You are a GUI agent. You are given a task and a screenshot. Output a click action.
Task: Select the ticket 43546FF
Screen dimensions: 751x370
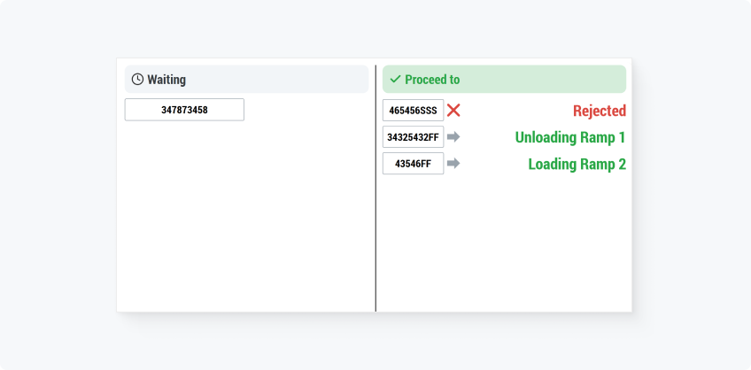pyautogui.click(x=413, y=164)
